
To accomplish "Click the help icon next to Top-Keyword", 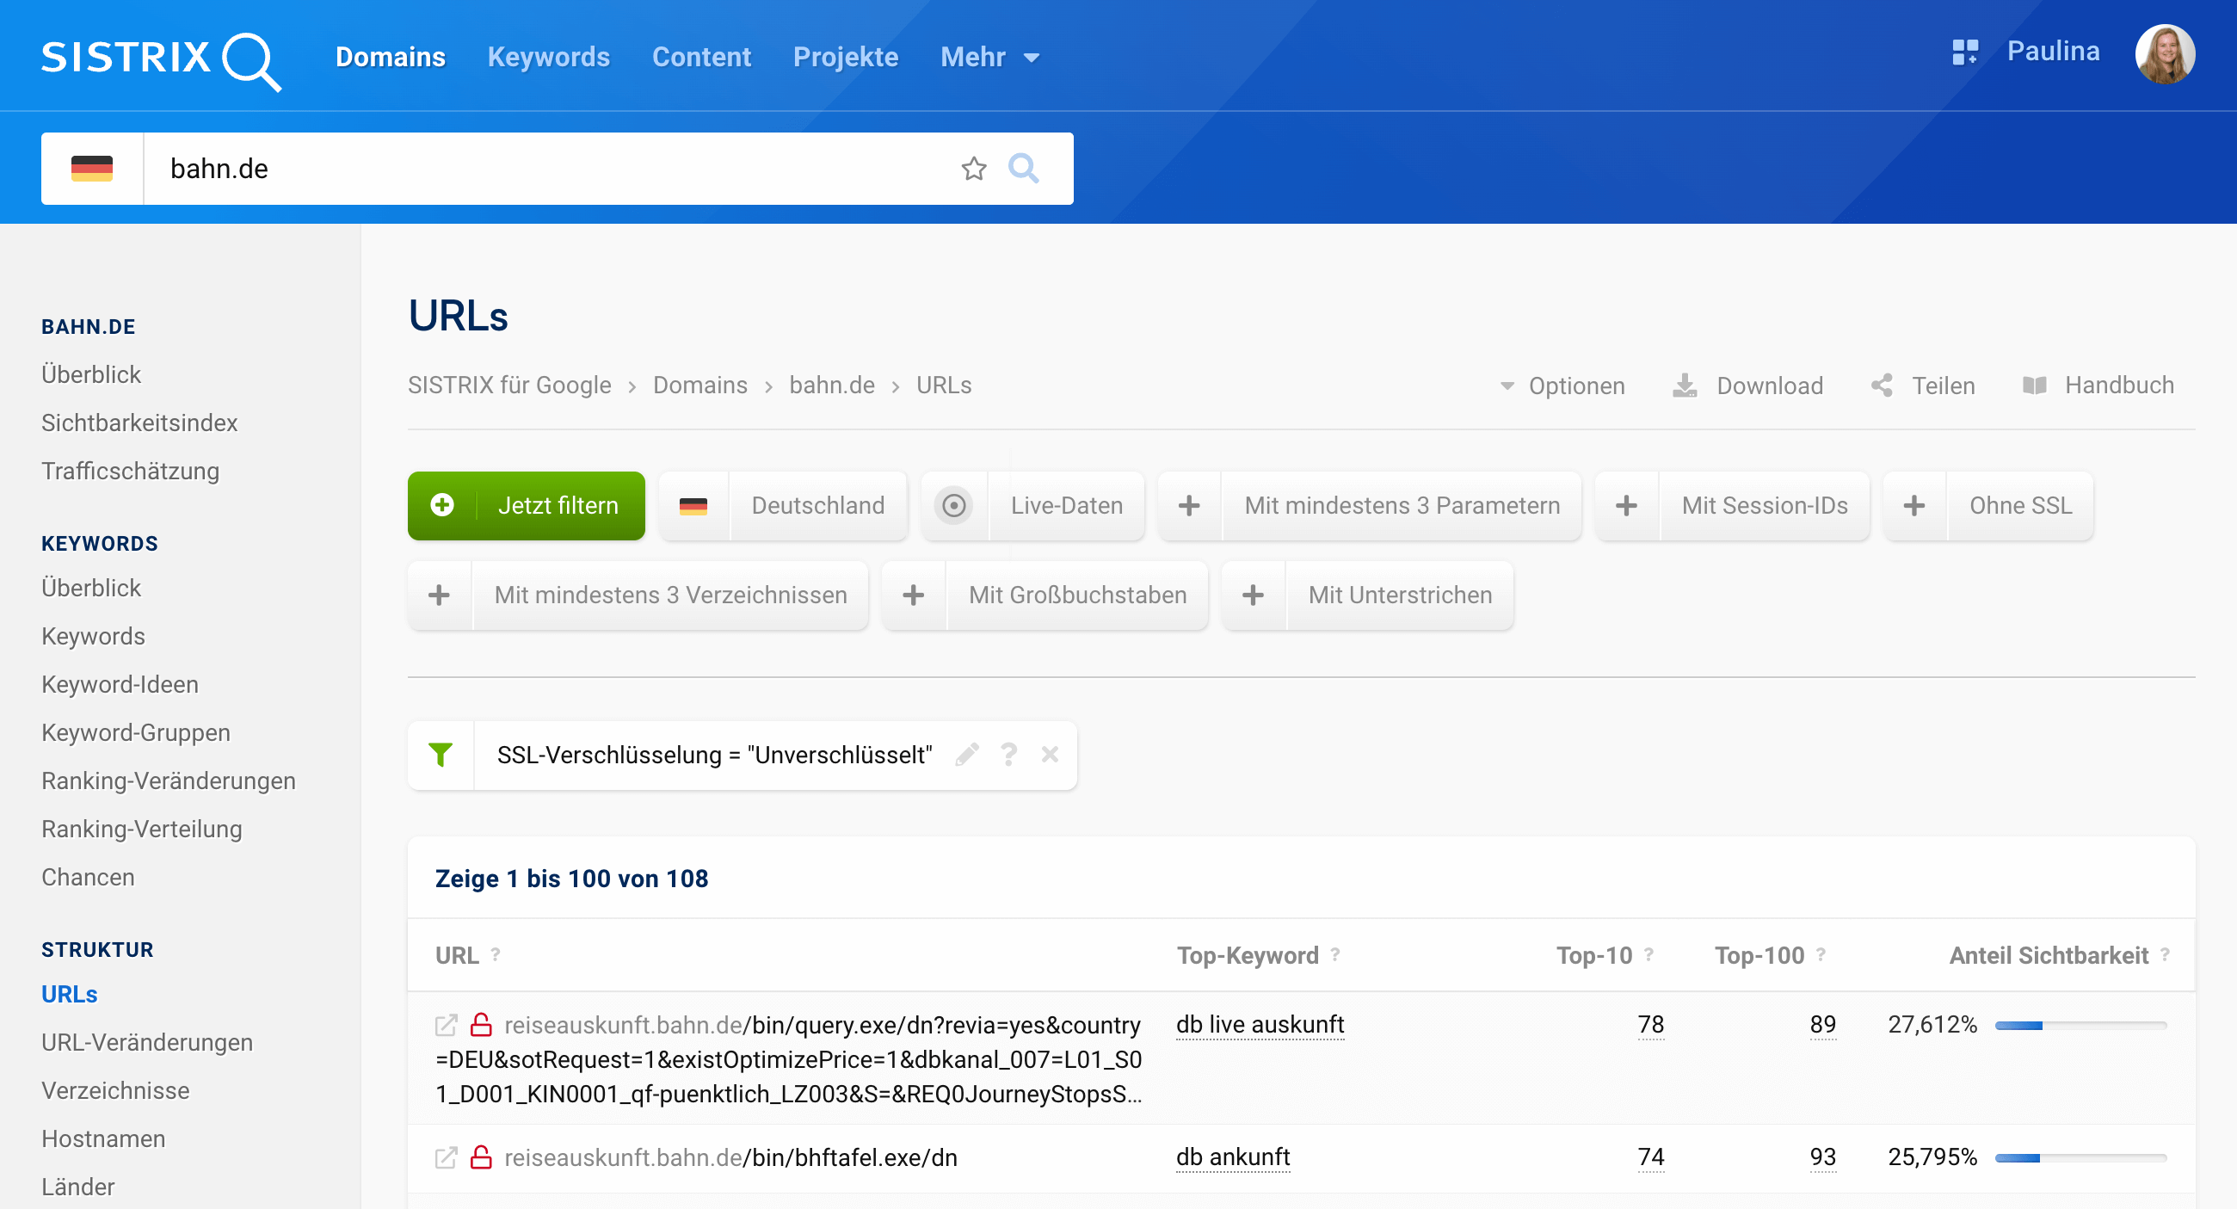I will pyautogui.click(x=1335, y=954).
